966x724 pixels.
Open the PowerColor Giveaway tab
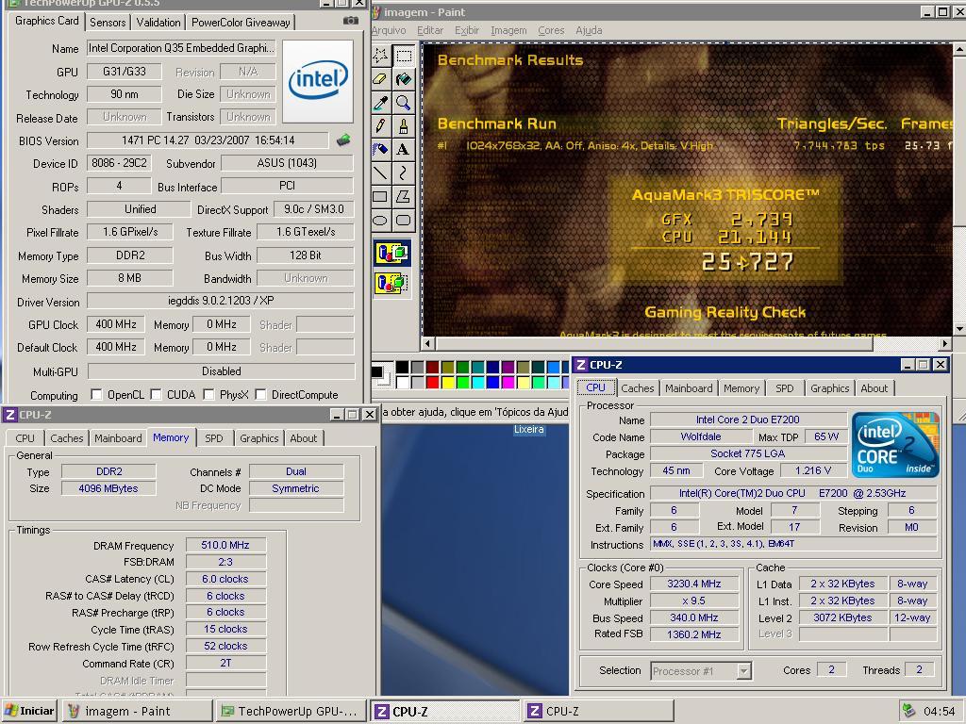coord(241,23)
